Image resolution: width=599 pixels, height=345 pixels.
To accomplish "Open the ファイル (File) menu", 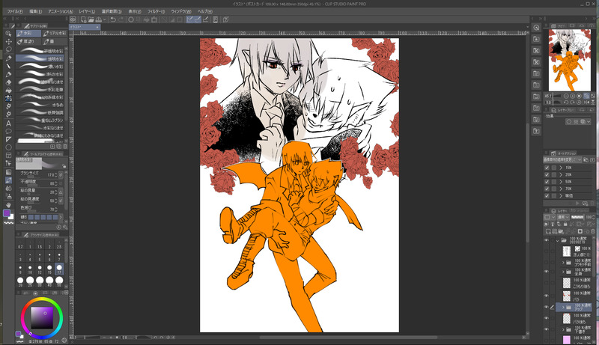I will click(x=15, y=11).
